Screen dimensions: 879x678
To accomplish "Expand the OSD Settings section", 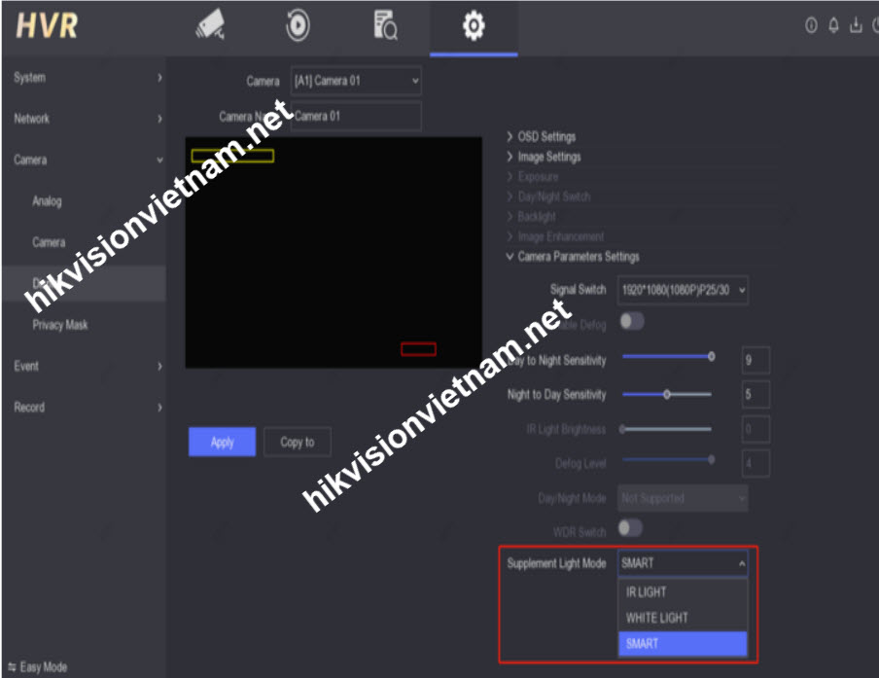I will point(546,137).
